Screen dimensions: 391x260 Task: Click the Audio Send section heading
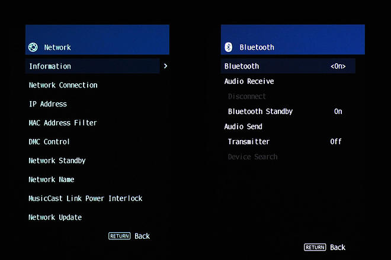click(243, 126)
